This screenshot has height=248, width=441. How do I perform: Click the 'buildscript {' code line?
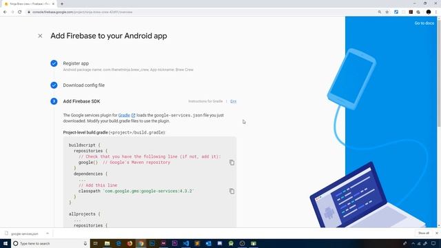(84, 145)
